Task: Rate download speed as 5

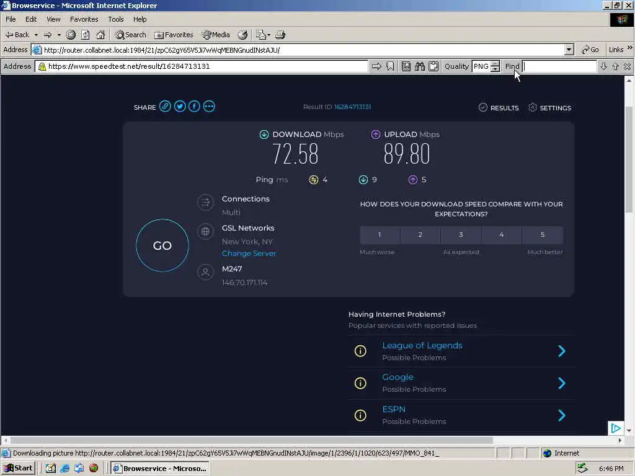Action: [x=543, y=235]
